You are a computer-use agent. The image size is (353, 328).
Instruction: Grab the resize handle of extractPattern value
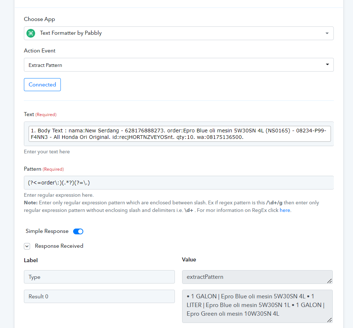coord(329,281)
